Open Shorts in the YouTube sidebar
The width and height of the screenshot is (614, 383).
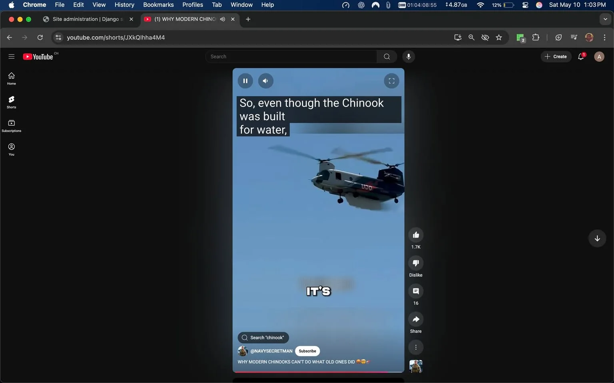pos(12,102)
